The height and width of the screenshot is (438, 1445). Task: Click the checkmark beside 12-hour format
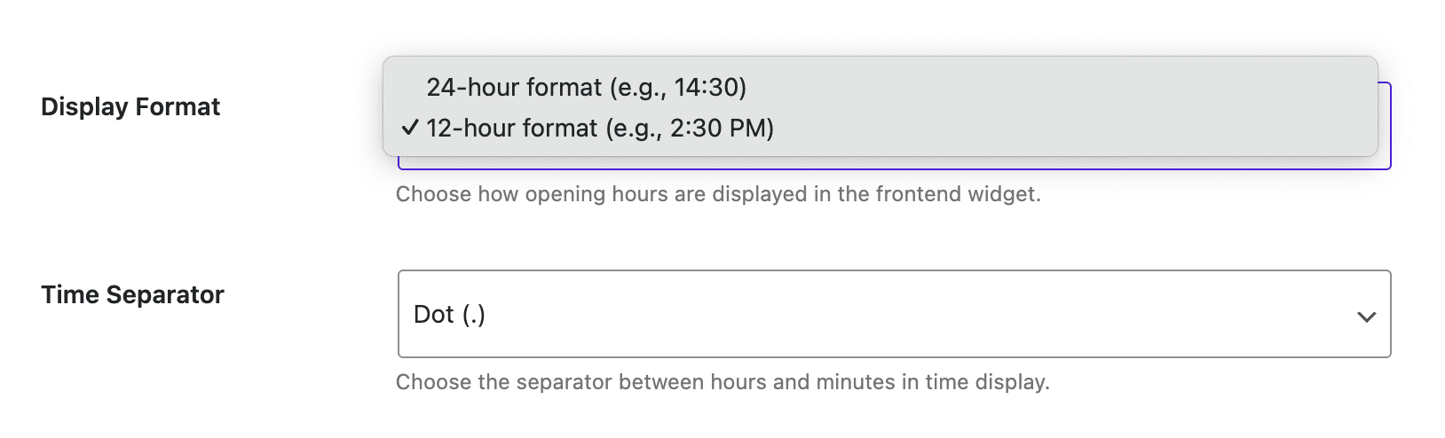coord(409,129)
